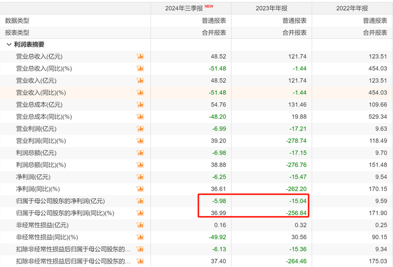This screenshot has width=393, height=267.
Task: Click the value 38.88 in 利润总额(同比) row
Action: click(218, 165)
